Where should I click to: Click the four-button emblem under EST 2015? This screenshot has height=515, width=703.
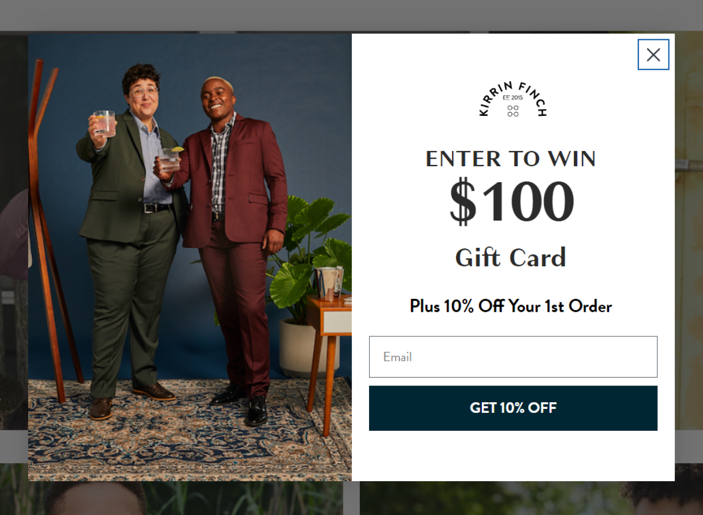point(513,111)
